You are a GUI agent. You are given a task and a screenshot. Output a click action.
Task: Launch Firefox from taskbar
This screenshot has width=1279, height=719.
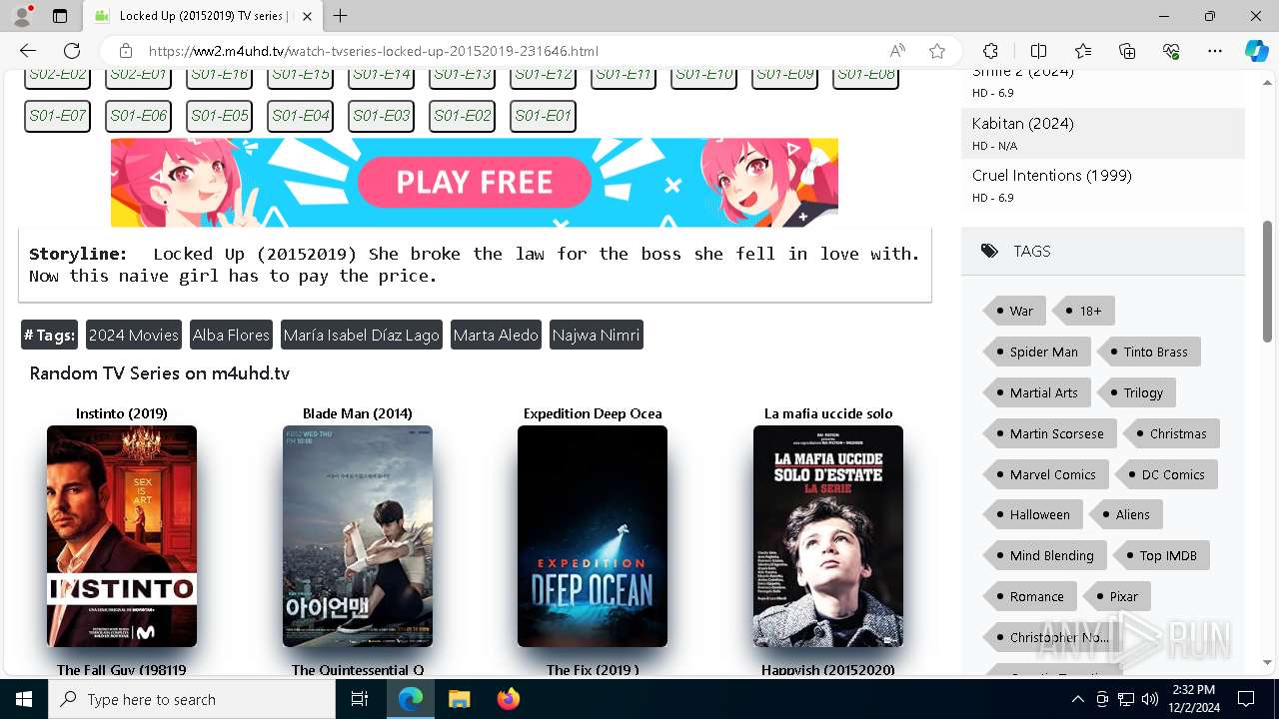tap(508, 699)
